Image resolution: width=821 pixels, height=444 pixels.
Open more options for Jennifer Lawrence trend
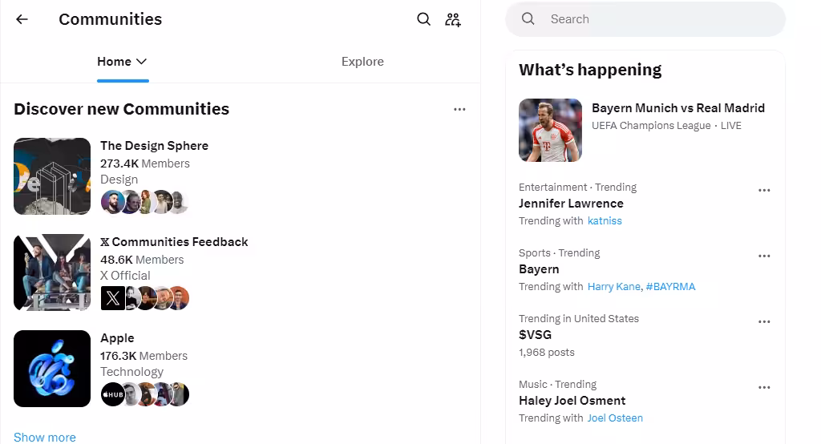coord(764,190)
